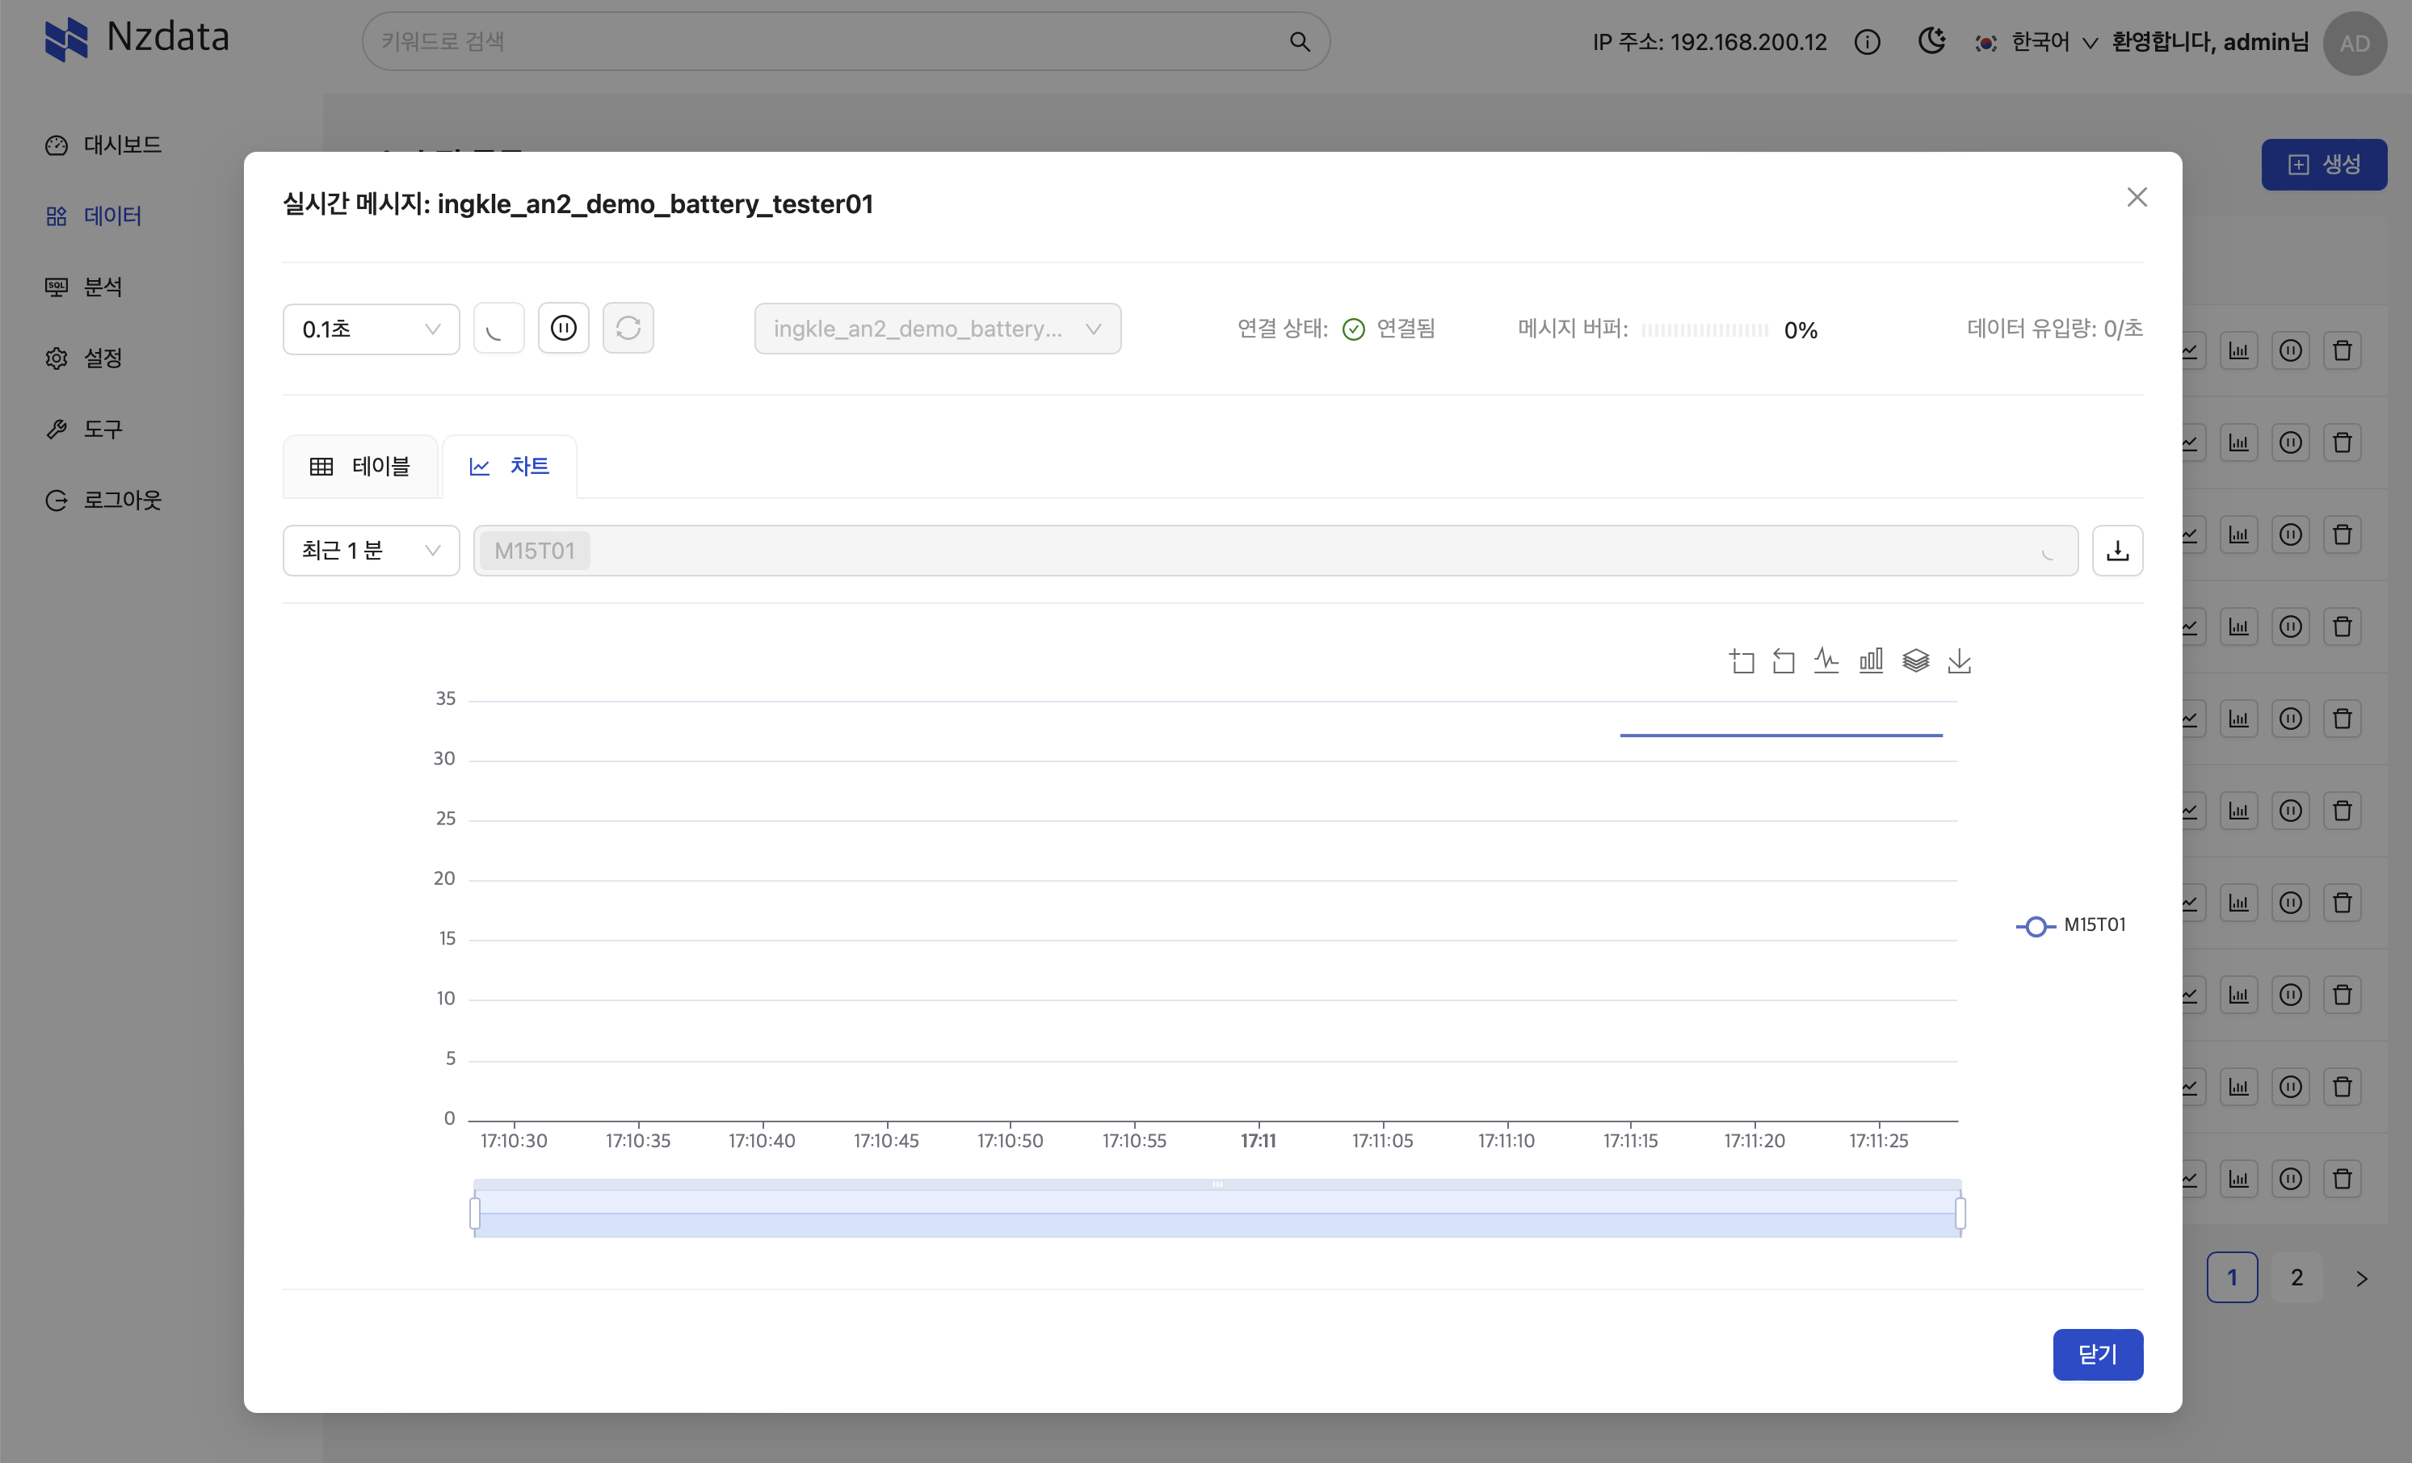Click the third row pause icon
Screen dimensions: 2412x1463
2291,534
